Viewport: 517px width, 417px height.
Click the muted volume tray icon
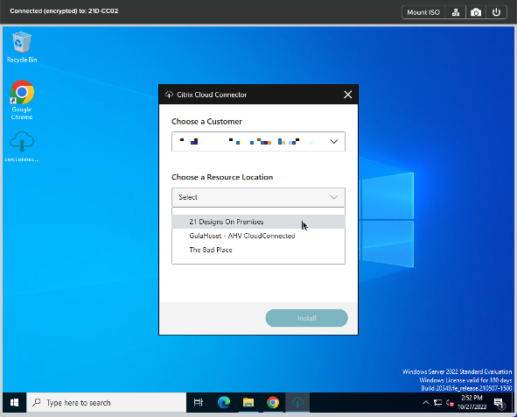point(450,402)
